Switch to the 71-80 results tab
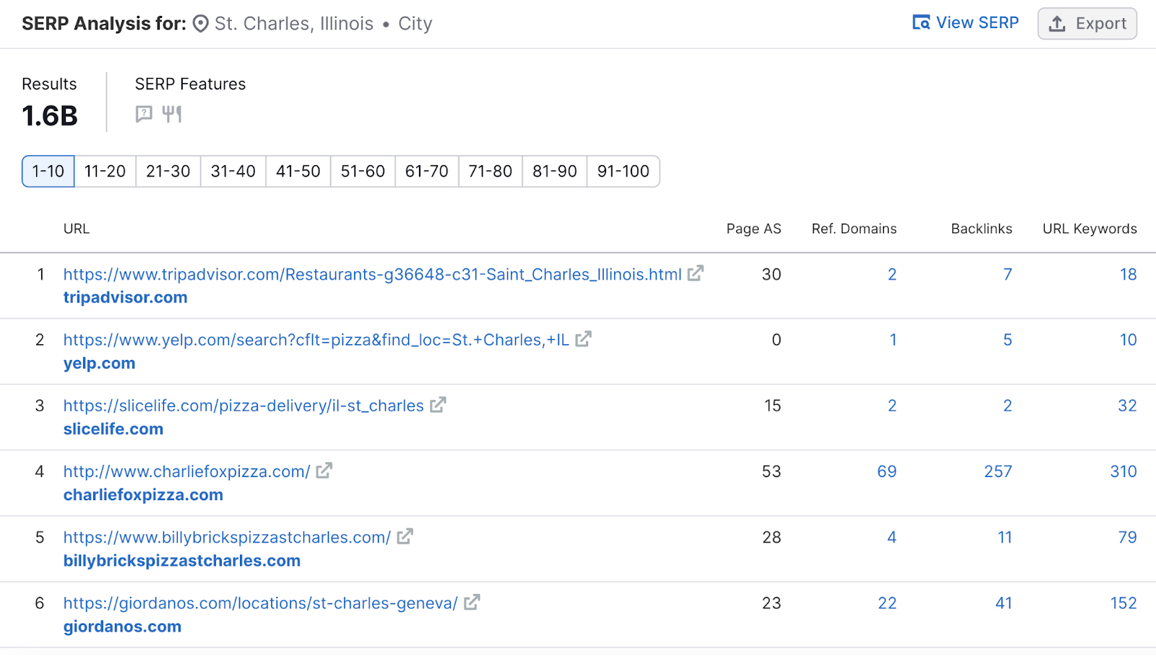This screenshot has width=1156, height=656. pos(491,171)
